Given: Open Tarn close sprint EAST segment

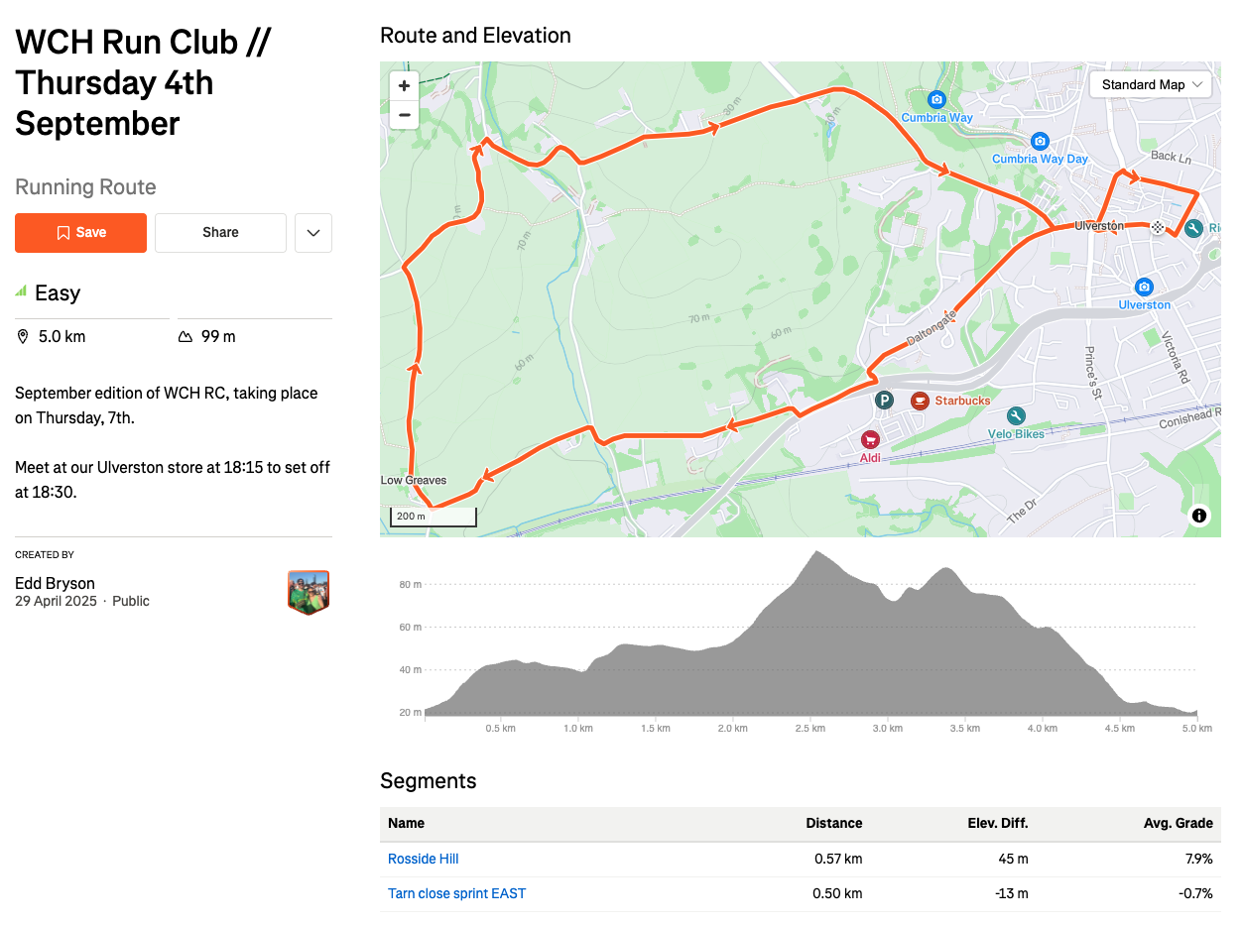Looking at the screenshot, I should point(456,893).
